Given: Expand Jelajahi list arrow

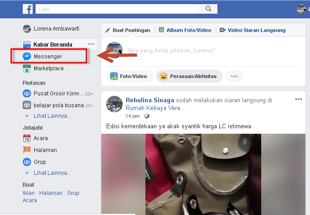Looking at the screenshot, I should tap(27, 173).
